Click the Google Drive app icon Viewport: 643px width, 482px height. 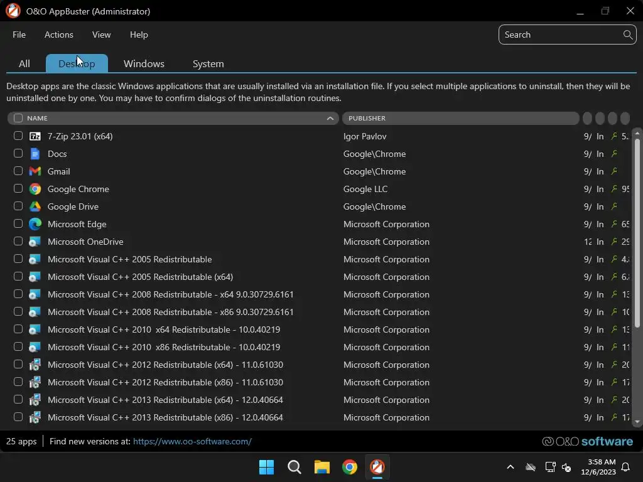point(35,206)
